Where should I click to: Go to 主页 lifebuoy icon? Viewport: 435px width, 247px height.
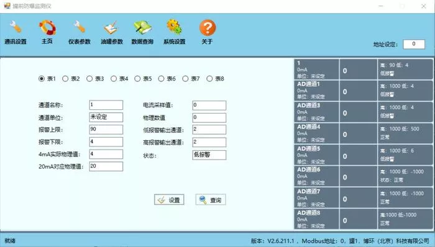tap(47, 28)
